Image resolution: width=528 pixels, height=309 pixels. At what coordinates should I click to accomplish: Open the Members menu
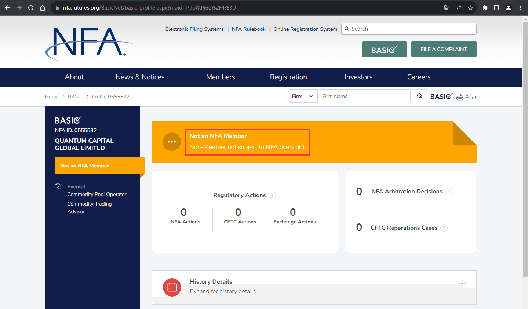(x=221, y=77)
